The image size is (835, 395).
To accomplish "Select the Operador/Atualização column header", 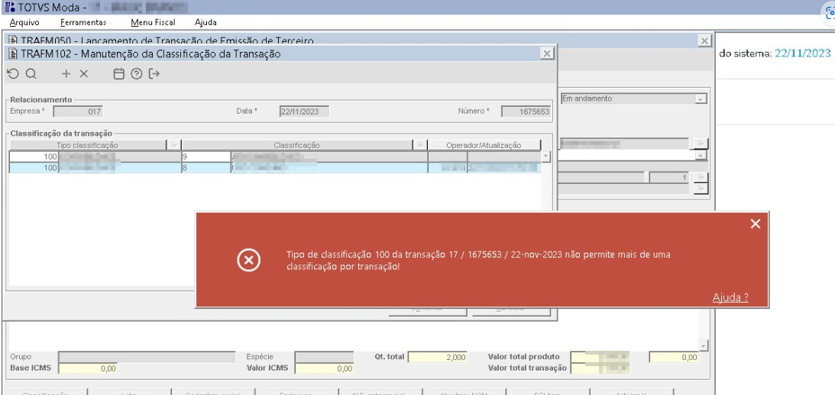I will [484, 145].
